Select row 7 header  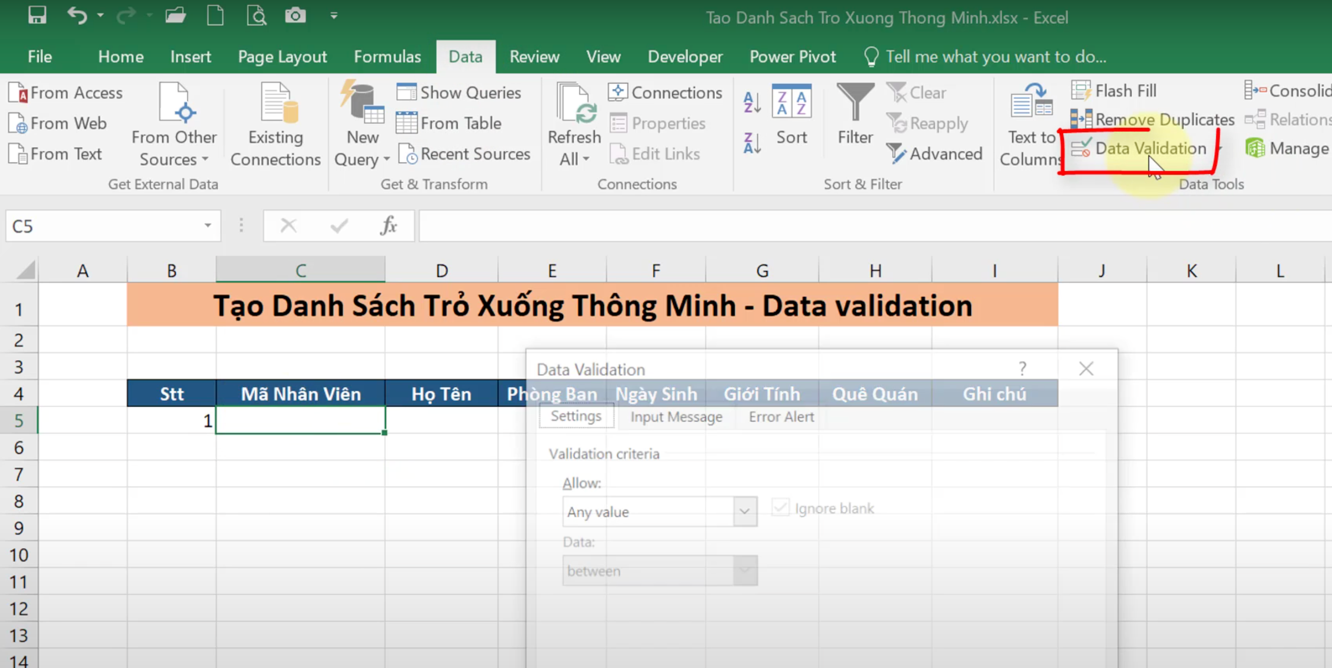[19, 474]
